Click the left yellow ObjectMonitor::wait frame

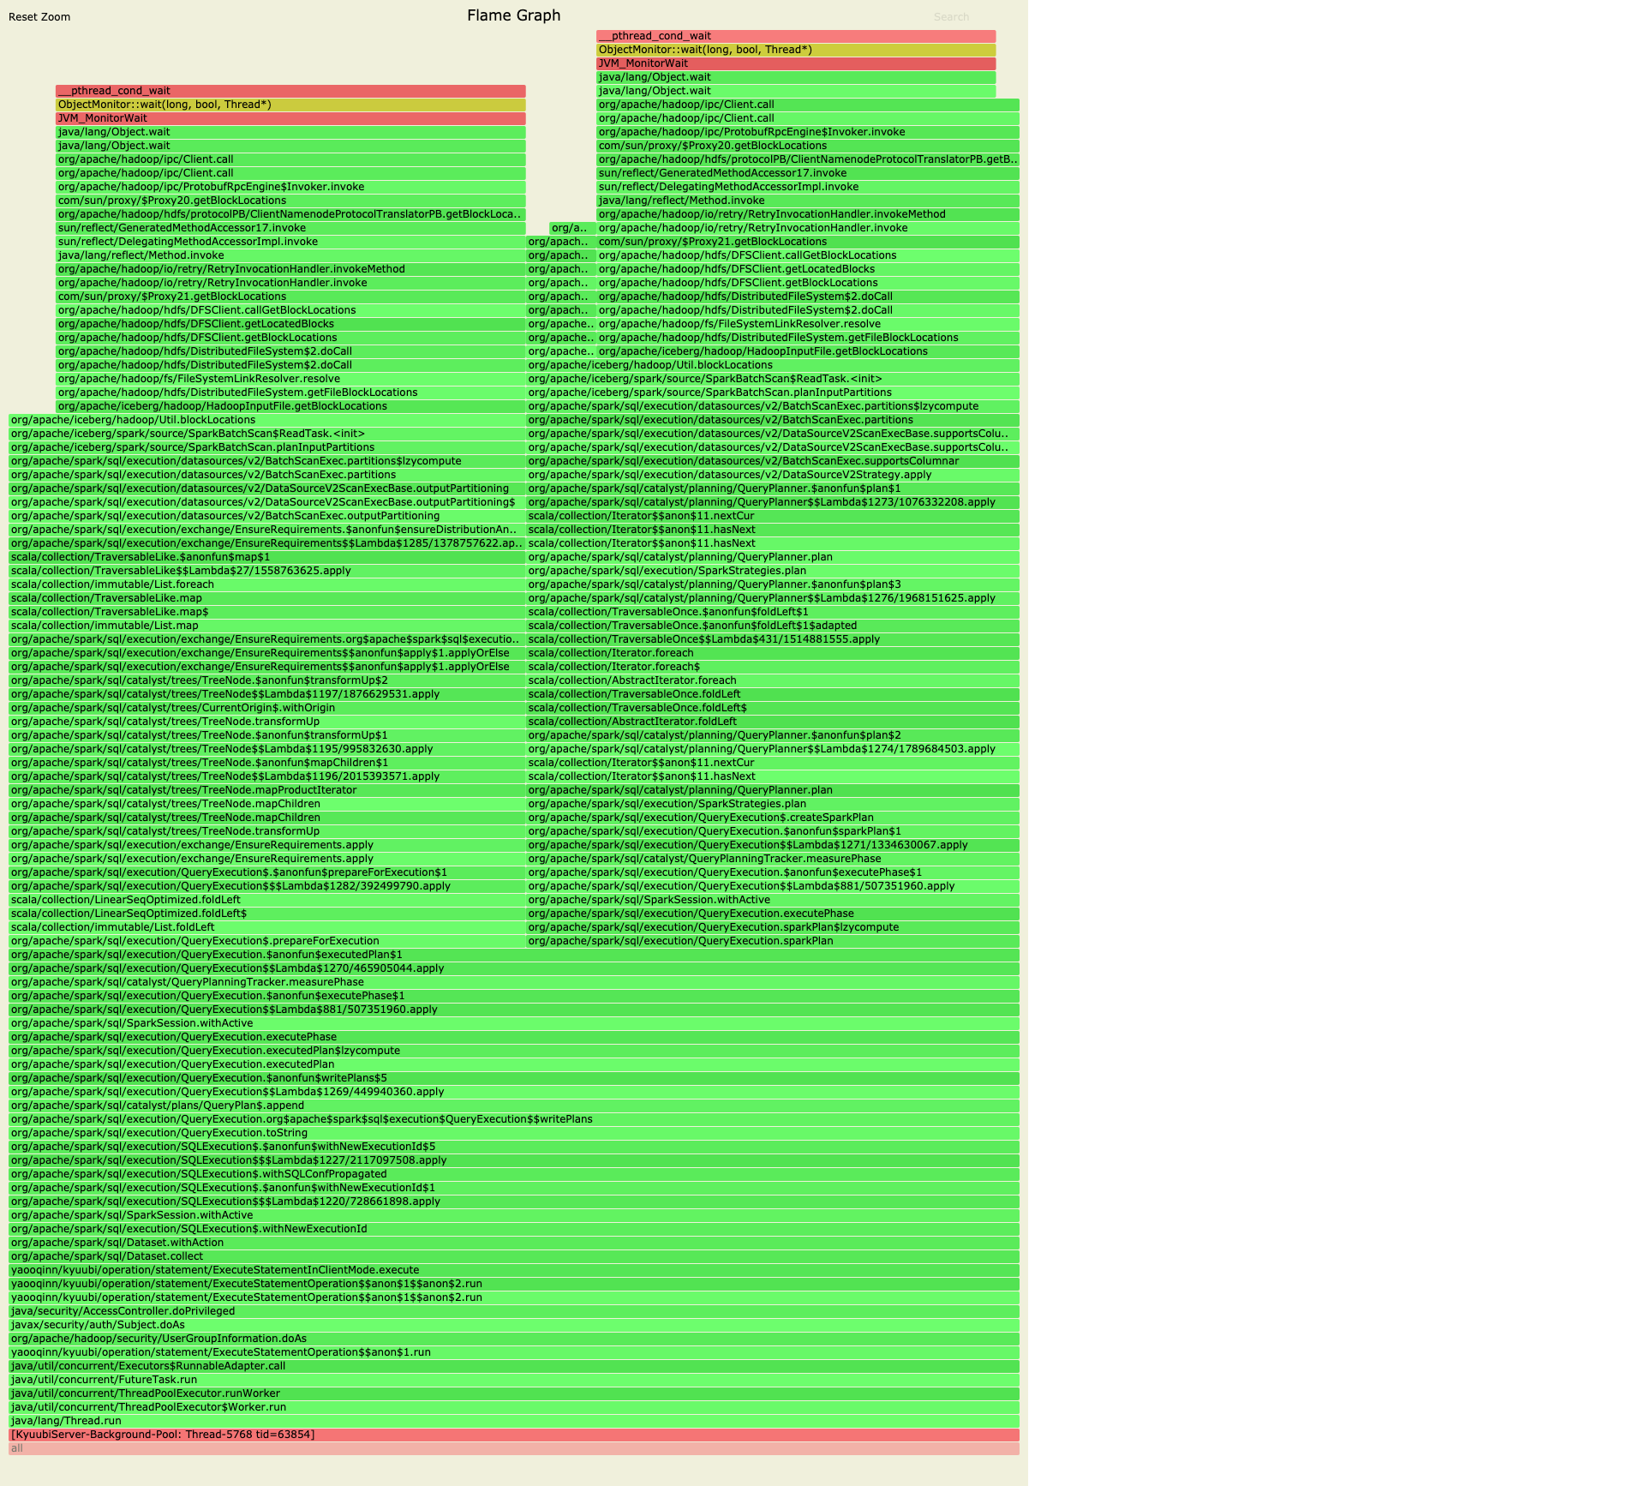[290, 105]
